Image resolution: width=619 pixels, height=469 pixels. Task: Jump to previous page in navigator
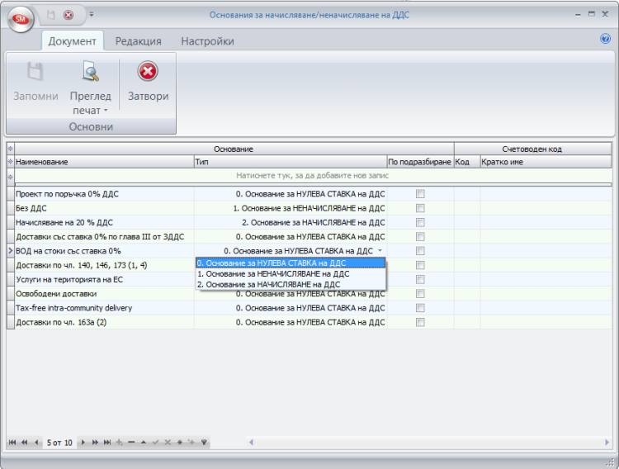click(25, 442)
